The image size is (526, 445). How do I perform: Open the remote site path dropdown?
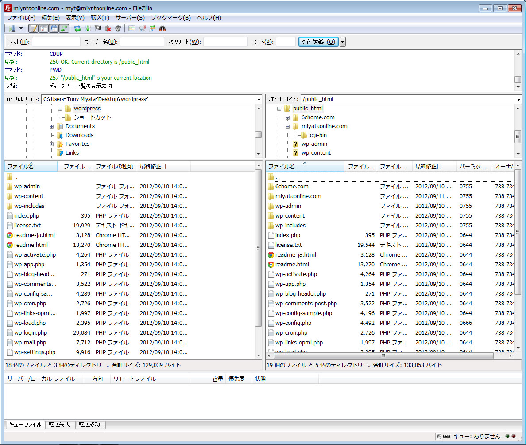[518, 99]
